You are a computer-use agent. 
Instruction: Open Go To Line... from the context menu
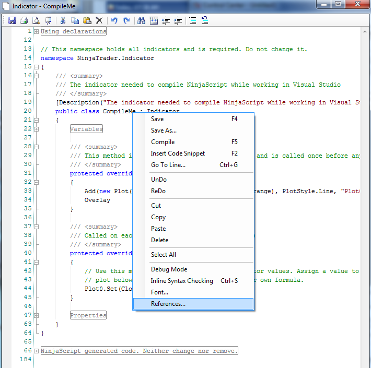pos(193,165)
